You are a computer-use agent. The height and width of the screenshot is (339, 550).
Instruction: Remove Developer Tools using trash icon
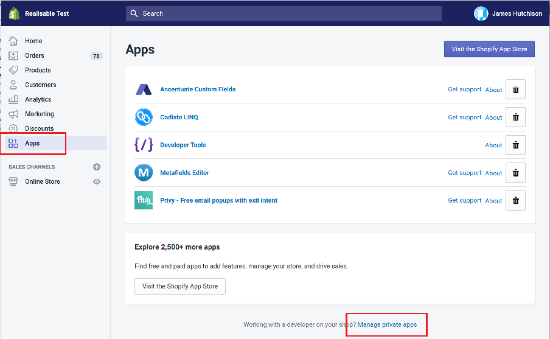515,145
